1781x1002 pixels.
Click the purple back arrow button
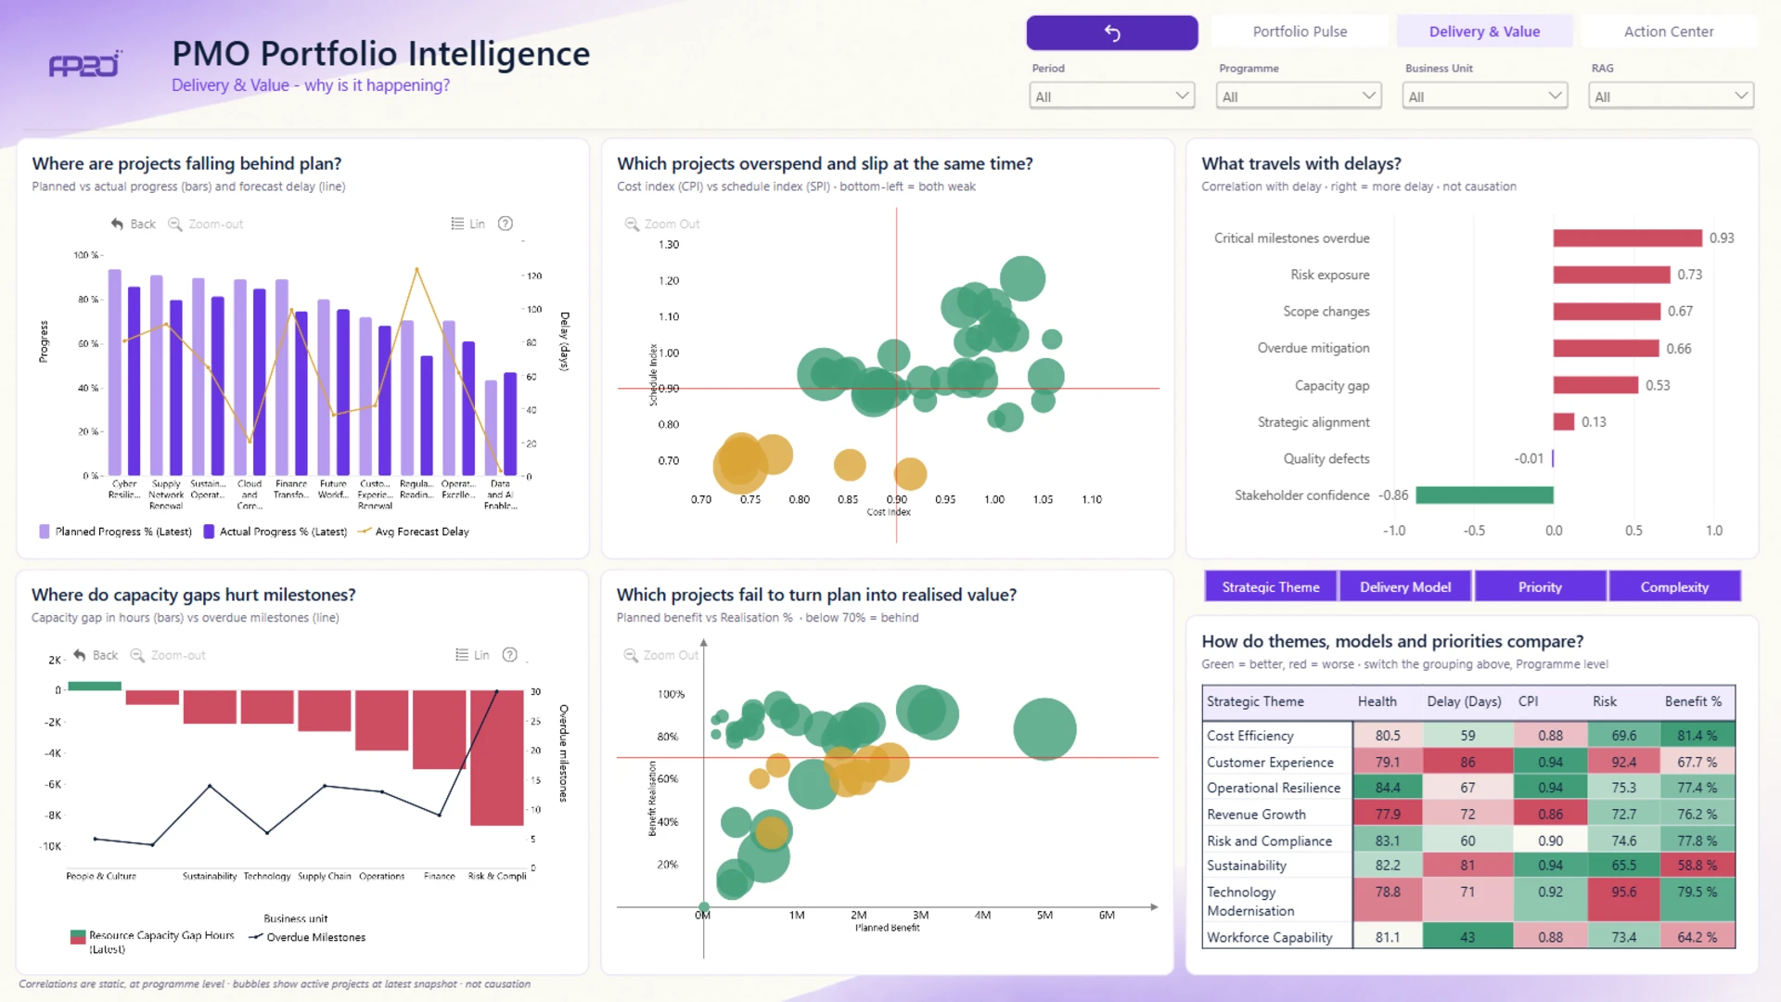click(1111, 32)
